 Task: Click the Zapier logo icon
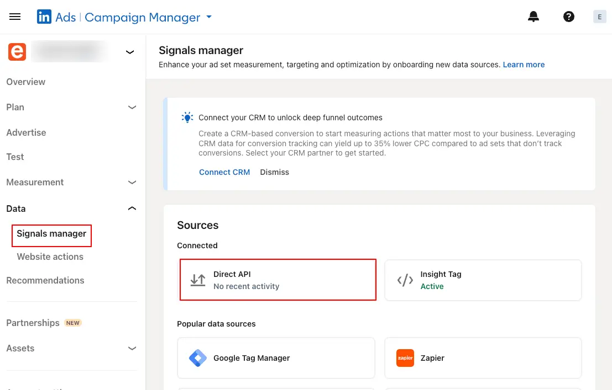click(405, 358)
